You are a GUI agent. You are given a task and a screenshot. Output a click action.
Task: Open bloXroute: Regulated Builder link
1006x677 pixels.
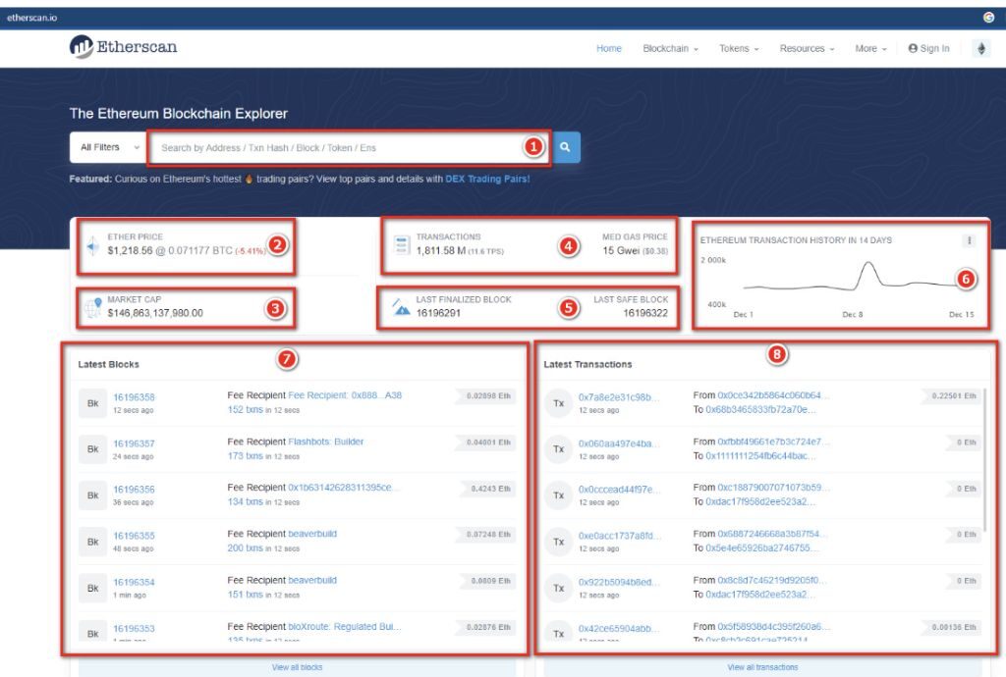[x=345, y=626]
